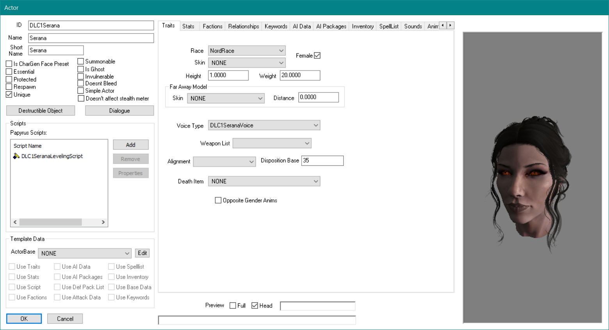Click the Dialogue button
Screen dimensions: 609x330
119,111
